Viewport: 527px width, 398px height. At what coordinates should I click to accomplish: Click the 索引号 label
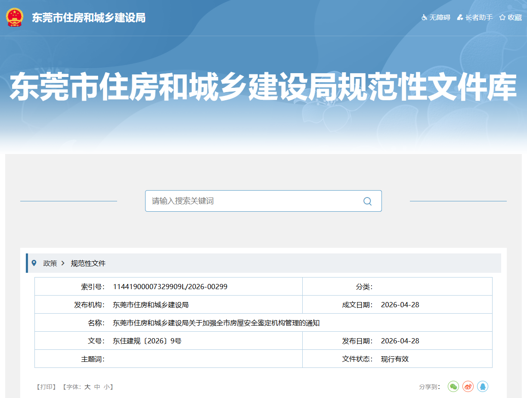(93, 287)
